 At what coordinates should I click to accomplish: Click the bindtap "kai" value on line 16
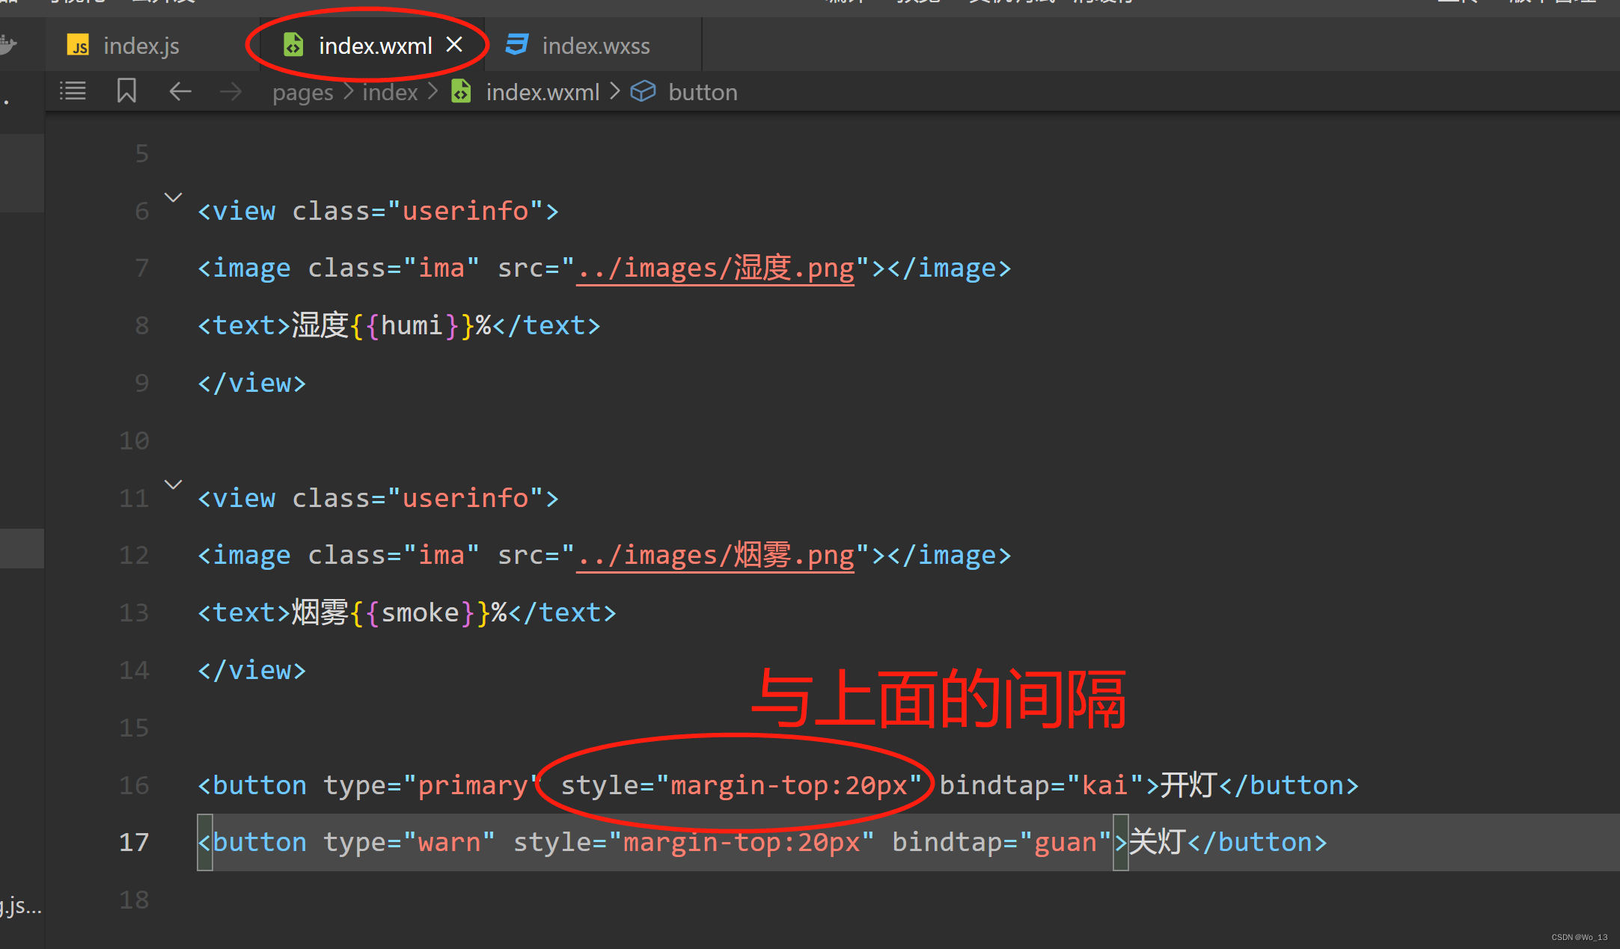click(1104, 785)
